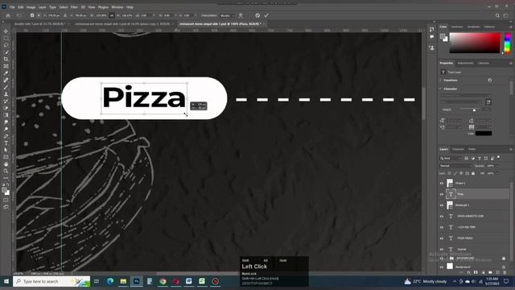Select the Rectangle shape tool
Image resolution: width=515 pixels, height=290 pixels.
tap(6, 157)
